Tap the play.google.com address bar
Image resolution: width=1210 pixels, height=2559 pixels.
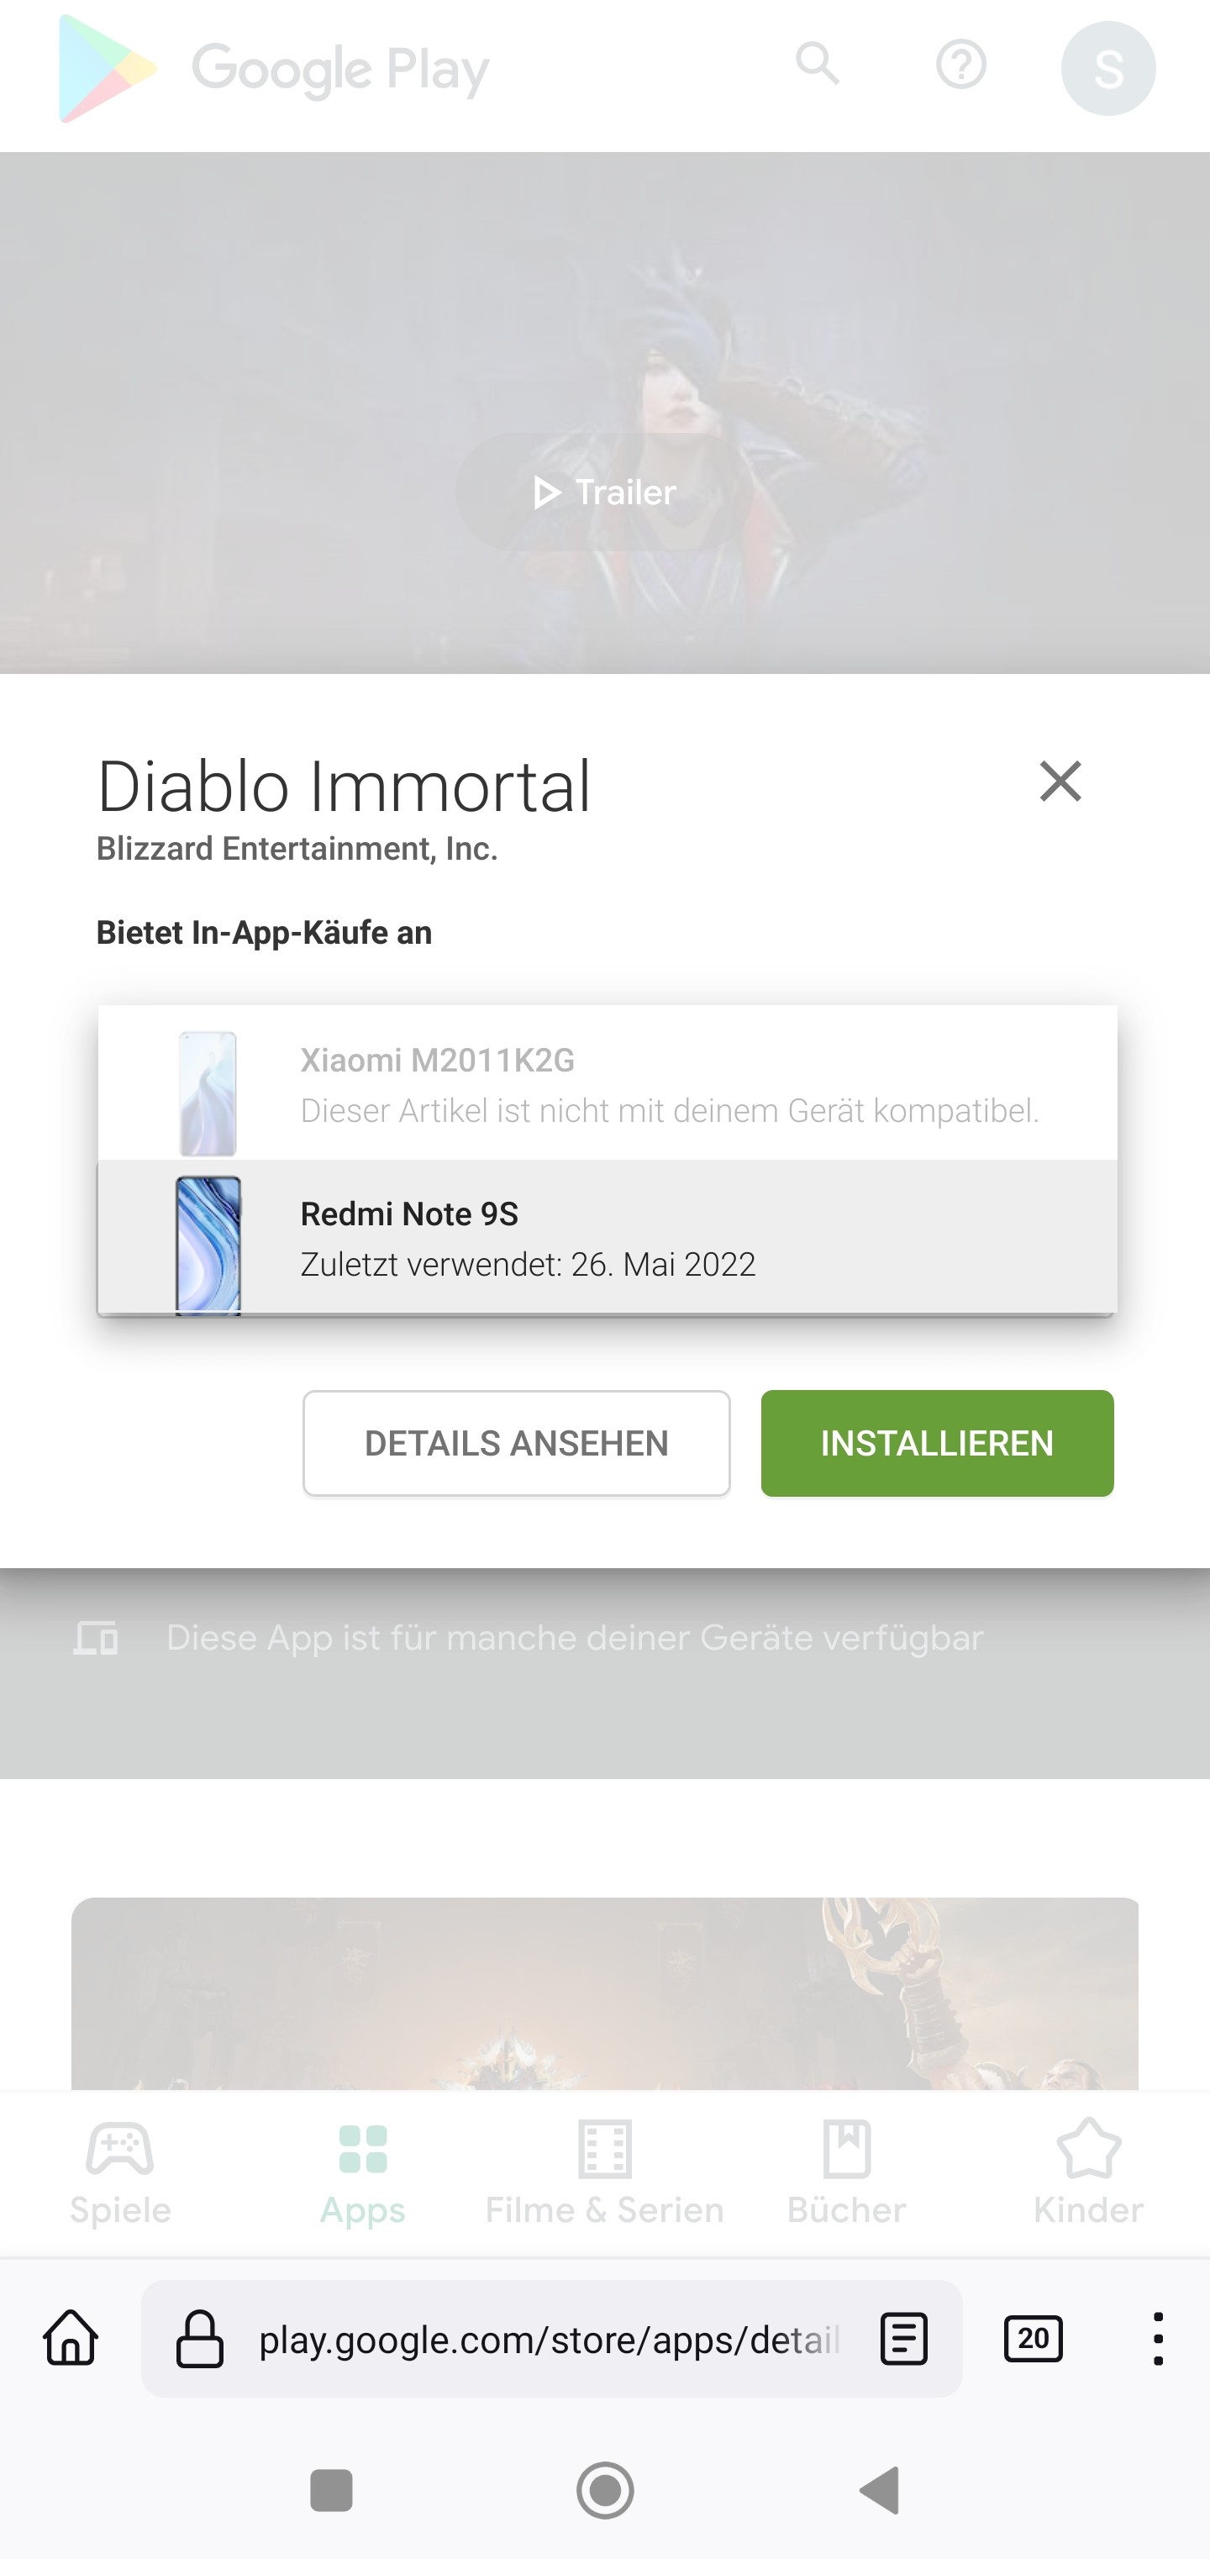(545, 2340)
